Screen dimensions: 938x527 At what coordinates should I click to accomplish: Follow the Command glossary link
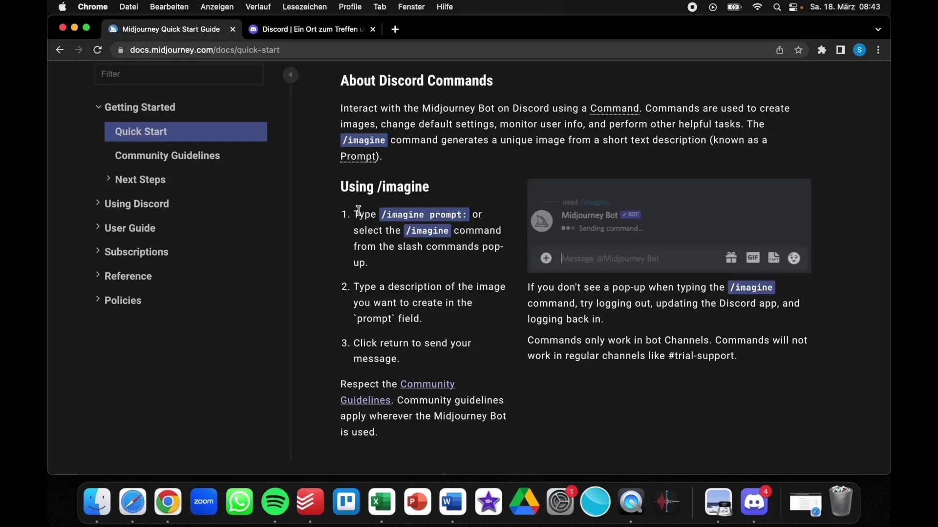pos(615,108)
